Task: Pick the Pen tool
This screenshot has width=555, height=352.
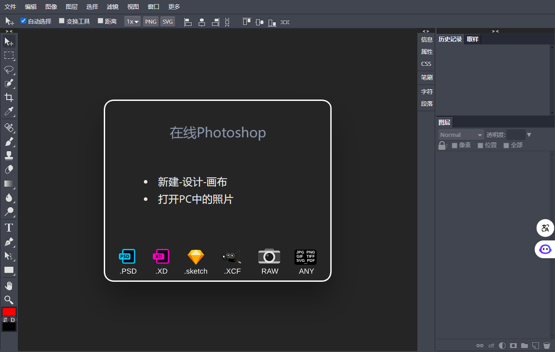Action: [9, 242]
